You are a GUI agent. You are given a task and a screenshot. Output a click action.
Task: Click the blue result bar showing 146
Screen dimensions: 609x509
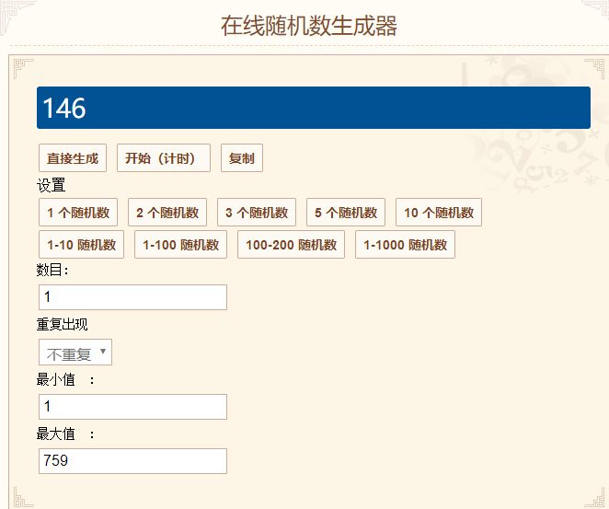coord(314,108)
